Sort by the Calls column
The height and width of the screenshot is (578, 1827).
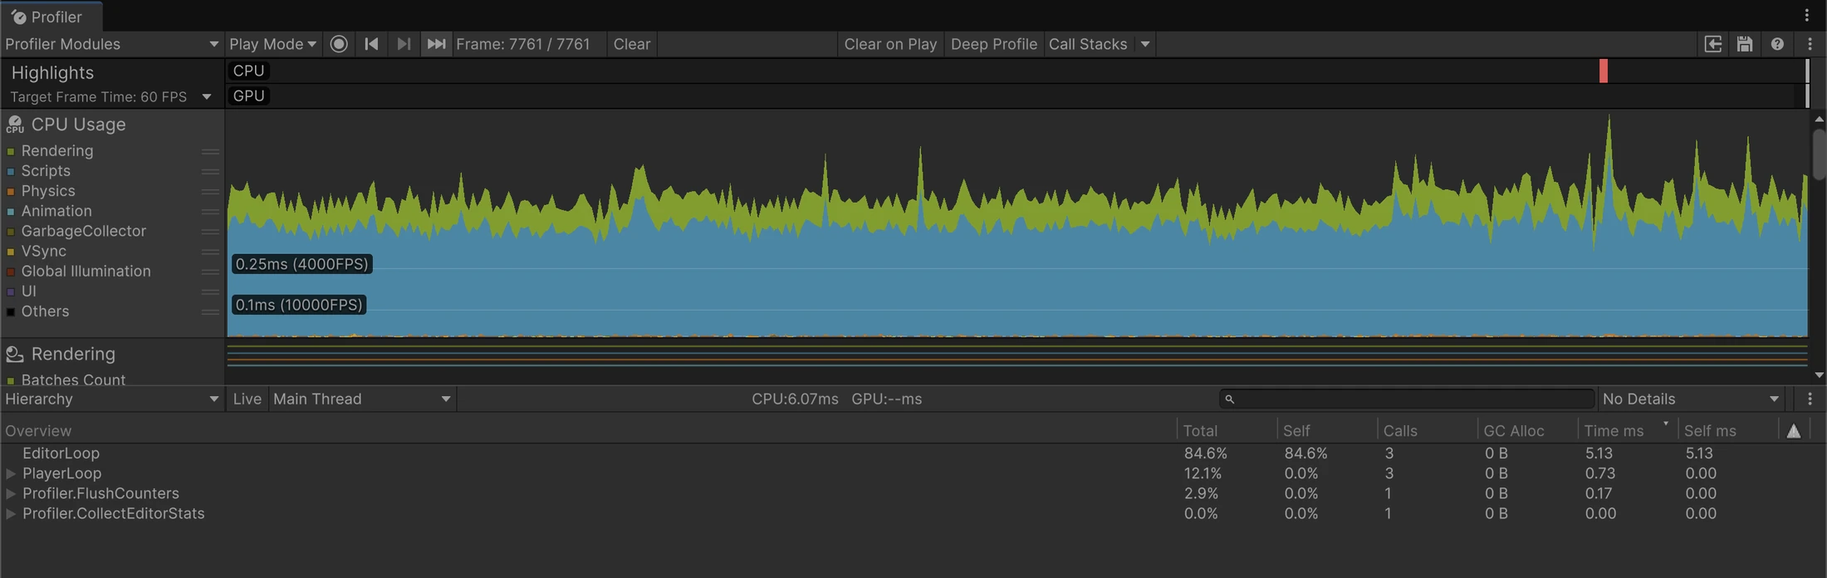pyautogui.click(x=1427, y=431)
